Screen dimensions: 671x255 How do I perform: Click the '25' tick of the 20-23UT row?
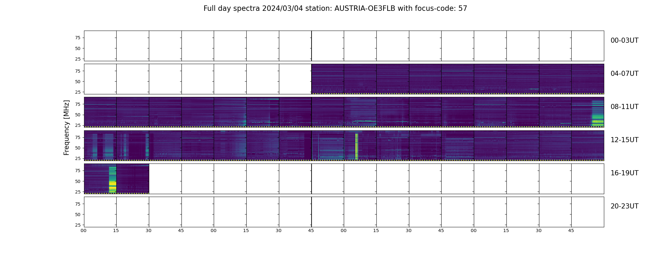click(78, 225)
